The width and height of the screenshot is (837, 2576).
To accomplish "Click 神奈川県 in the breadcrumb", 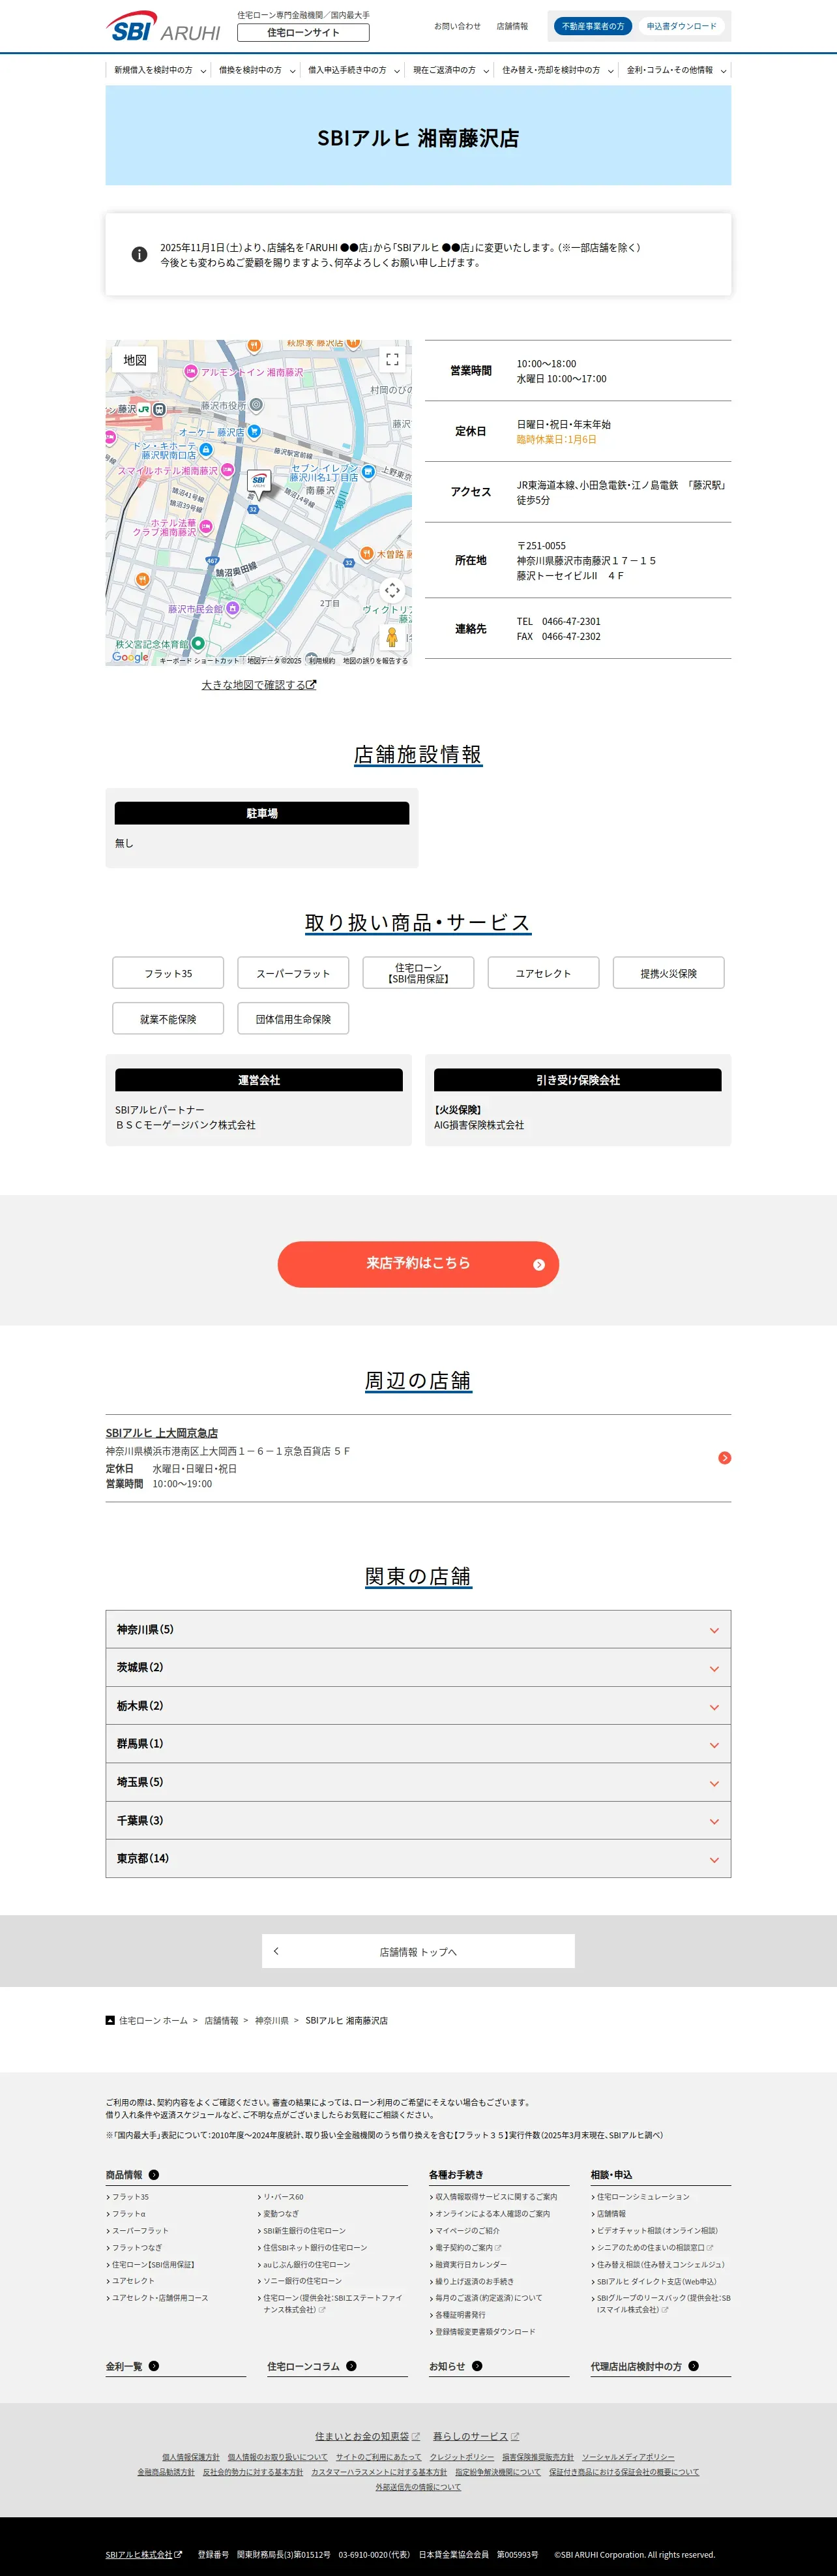I will point(272,2021).
